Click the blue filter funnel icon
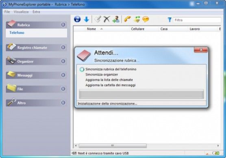This screenshot has width=226, height=158. coord(169,20)
